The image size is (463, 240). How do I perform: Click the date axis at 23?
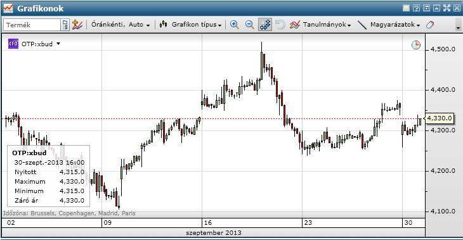pos(308,223)
